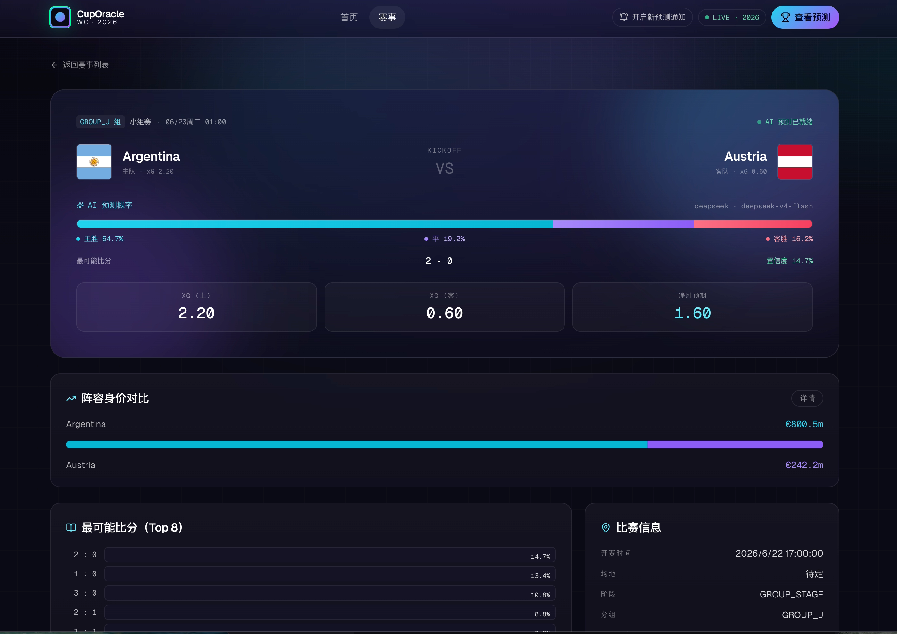Click the cyan 主胜 segment of probability bar
897x634 pixels.
315,224
